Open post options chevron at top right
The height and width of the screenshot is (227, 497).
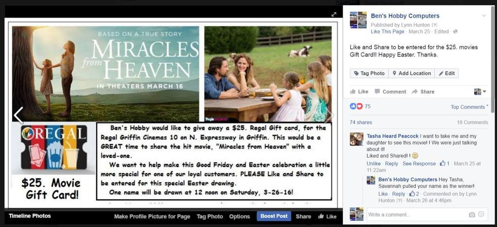[484, 16]
